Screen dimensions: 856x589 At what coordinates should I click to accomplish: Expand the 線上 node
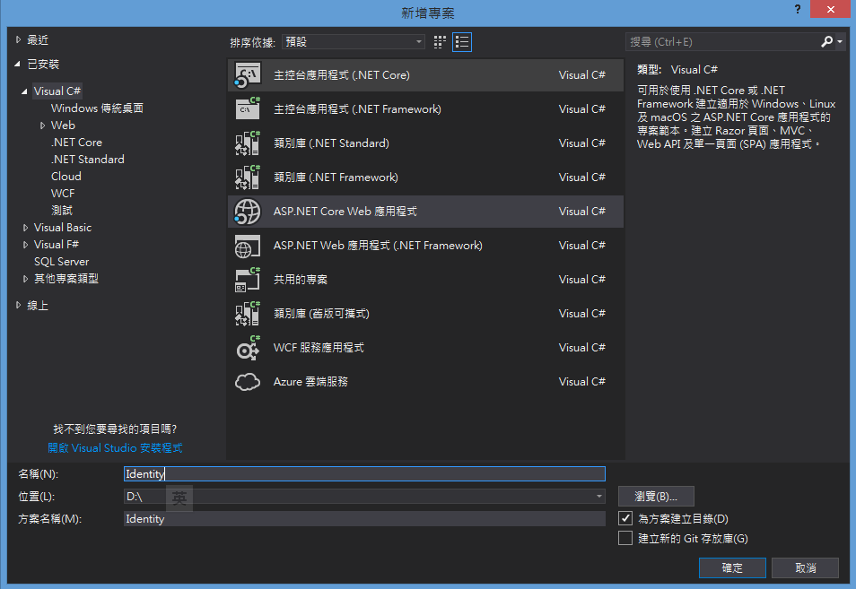(x=18, y=306)
